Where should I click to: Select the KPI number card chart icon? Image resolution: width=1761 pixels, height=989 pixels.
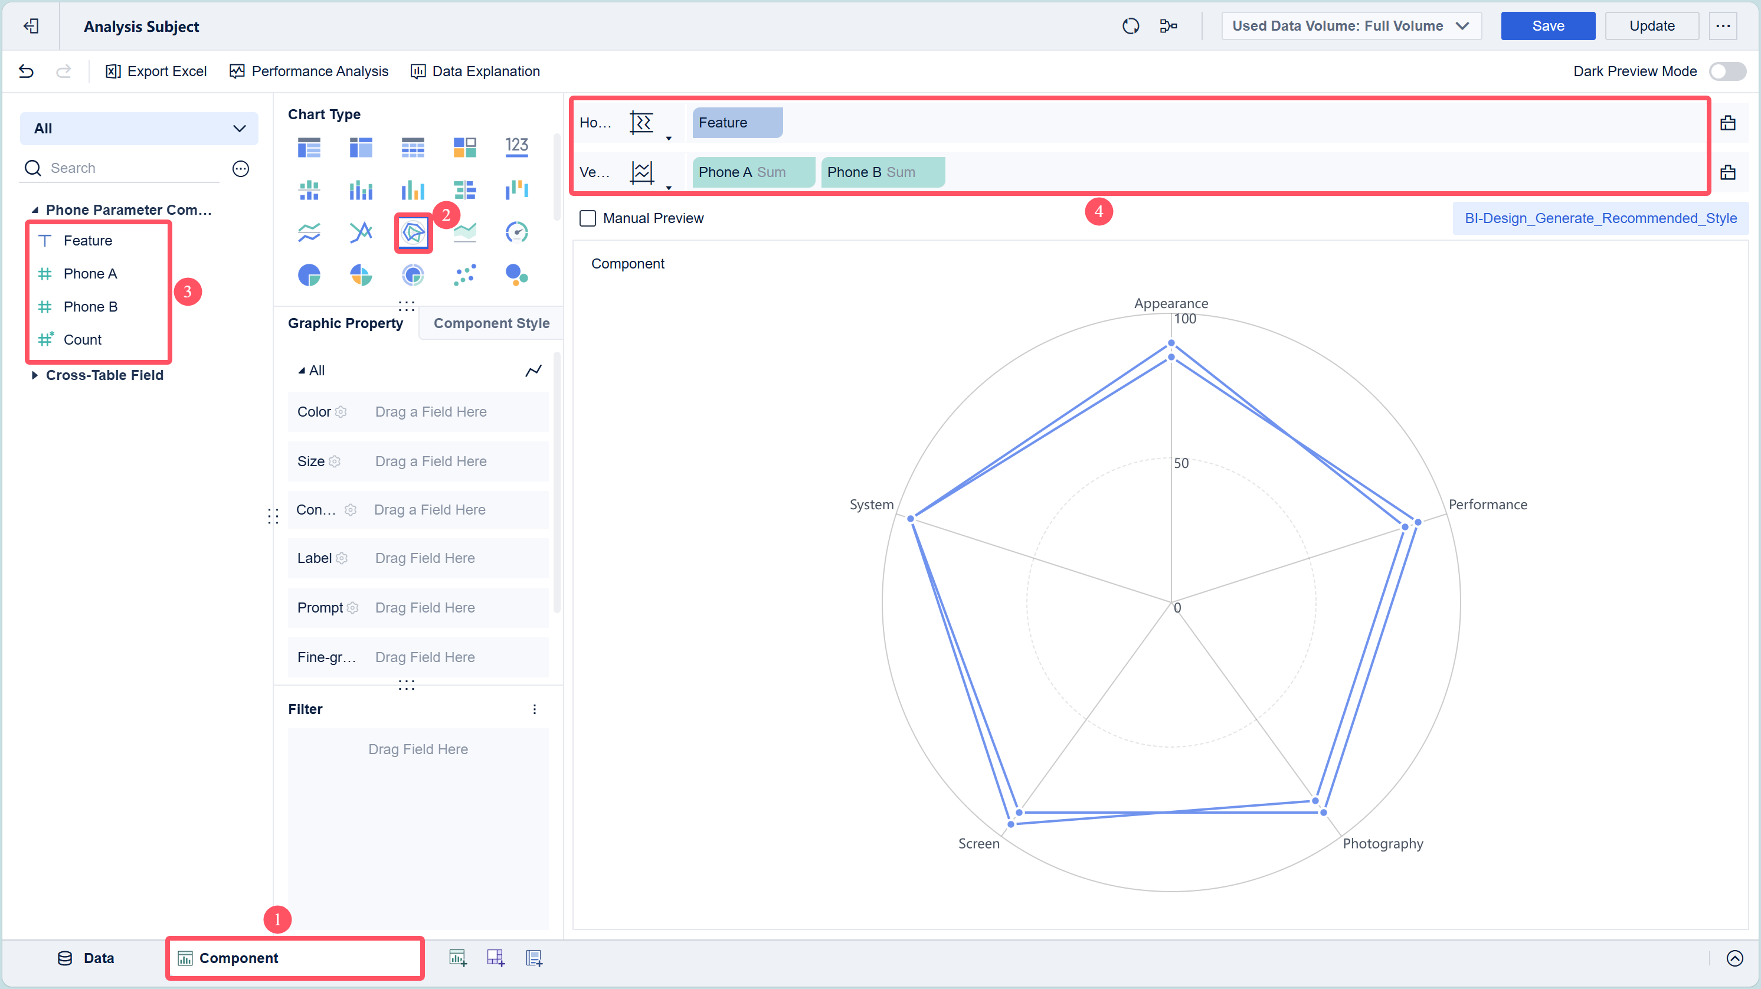(x=517, y=147)
